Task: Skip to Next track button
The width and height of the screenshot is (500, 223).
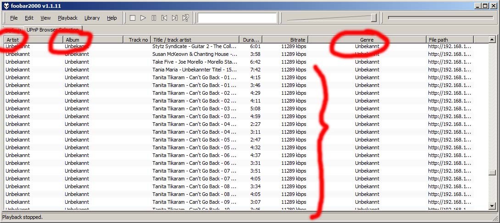Action: [175, 18]
